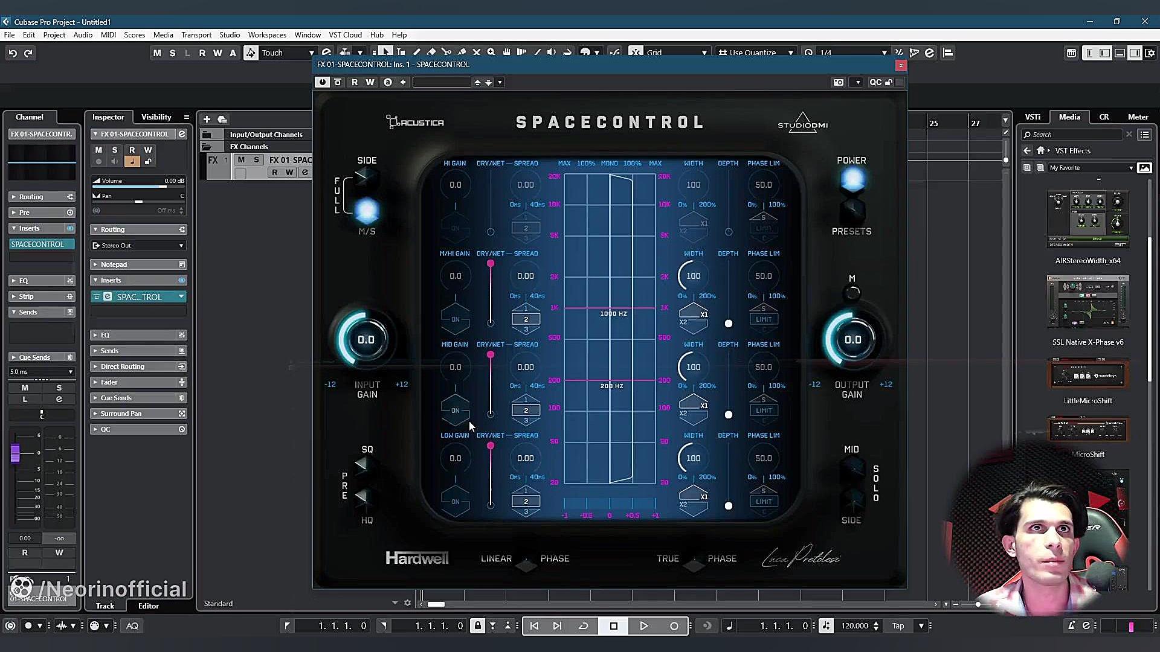
Task: Click the Undo arrow in toolbar
Action: 12,53
